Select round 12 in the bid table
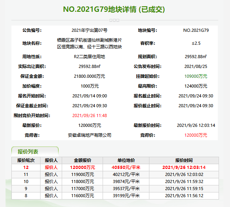This screenshot has width=230, height=207. [x=26, y=167]
